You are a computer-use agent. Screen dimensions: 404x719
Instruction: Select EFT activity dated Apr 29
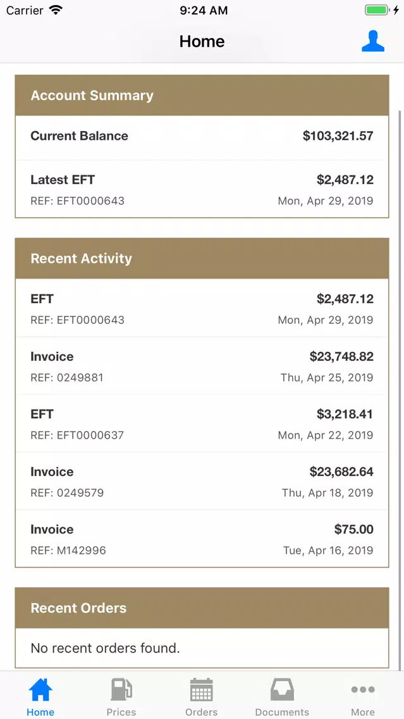[202, 308]
